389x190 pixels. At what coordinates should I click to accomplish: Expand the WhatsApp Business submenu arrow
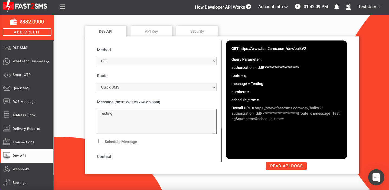coord(48,62)
